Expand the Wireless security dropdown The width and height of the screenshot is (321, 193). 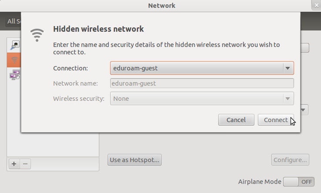(x=202, y=99)
